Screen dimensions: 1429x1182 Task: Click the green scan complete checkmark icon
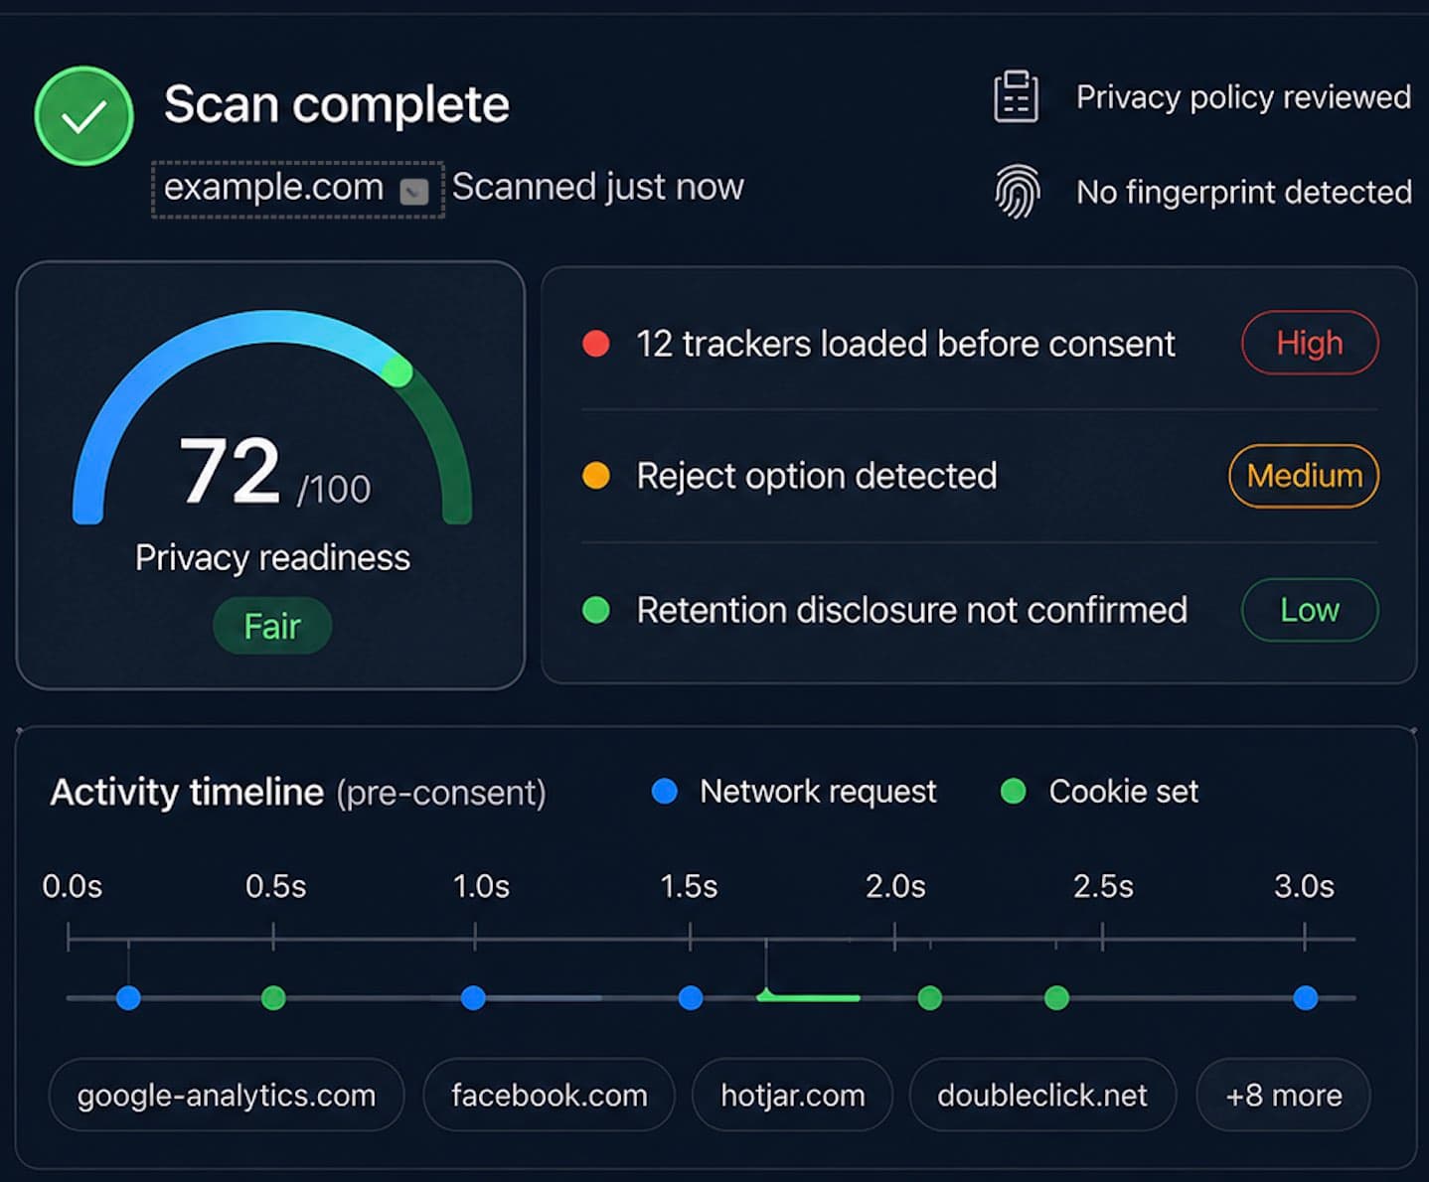click(84, 116)
